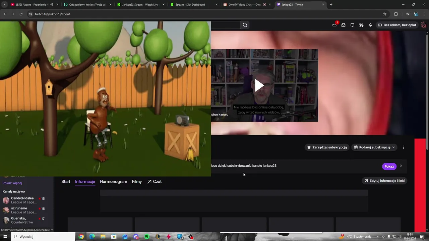This screenshot has height=241, width=429.
Task: Open the Filmy tab
Action: tap(137, 181)
